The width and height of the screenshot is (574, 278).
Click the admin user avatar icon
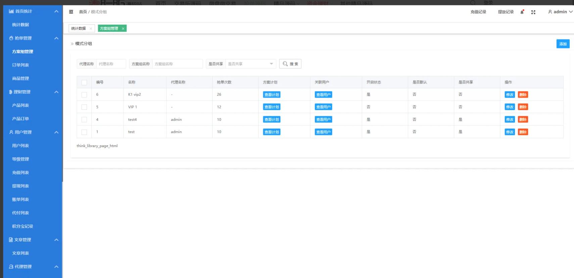(x=550, y=12)
